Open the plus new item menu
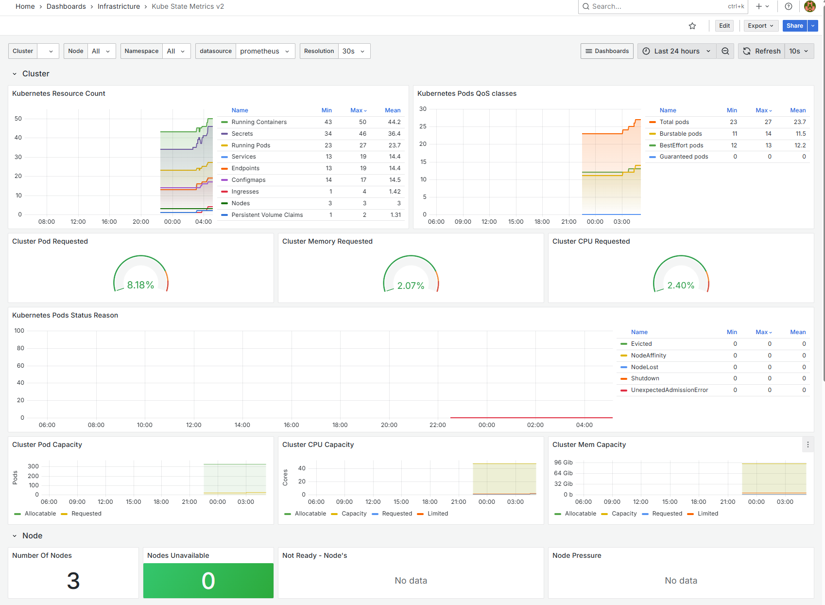825x605 pixels. click(x=762, y=6)
